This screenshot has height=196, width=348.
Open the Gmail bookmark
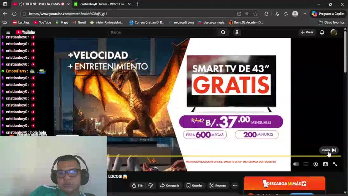[79, 22]
